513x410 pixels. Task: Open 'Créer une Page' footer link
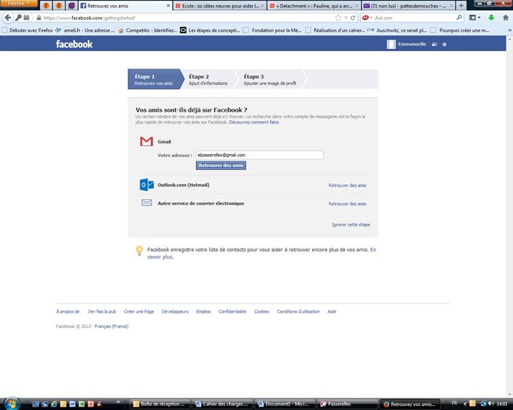point(139,312)
